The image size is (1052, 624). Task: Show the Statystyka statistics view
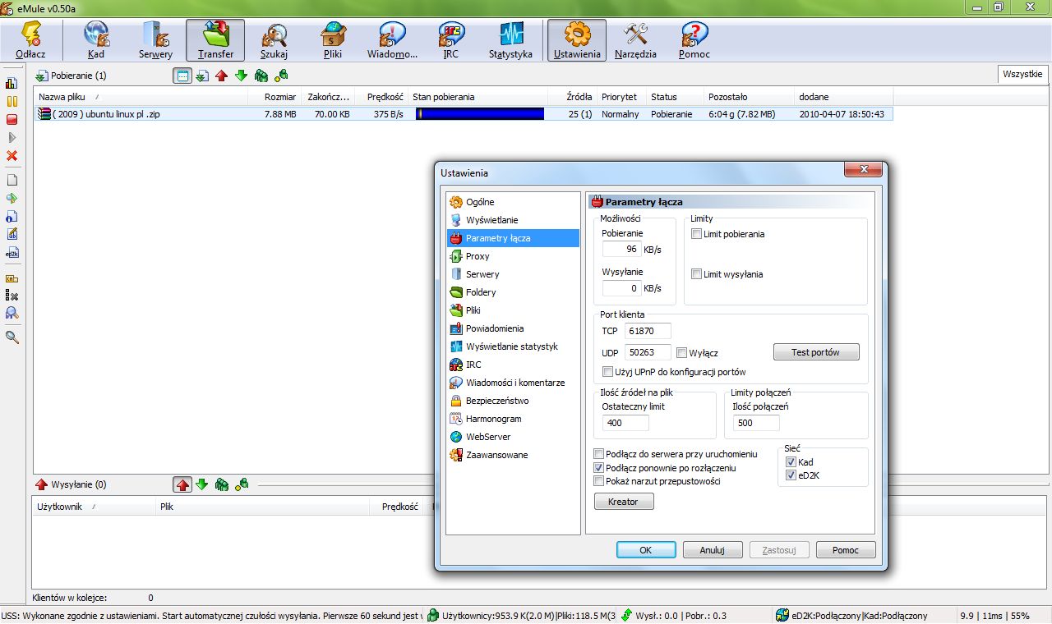[511, 40]
